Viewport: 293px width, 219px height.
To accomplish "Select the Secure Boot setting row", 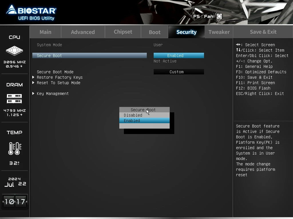I will coord(89,56).
